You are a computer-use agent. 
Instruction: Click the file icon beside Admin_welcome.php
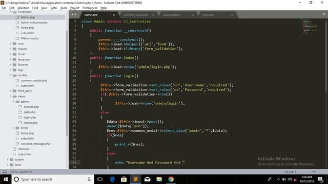tap(17, 22)
